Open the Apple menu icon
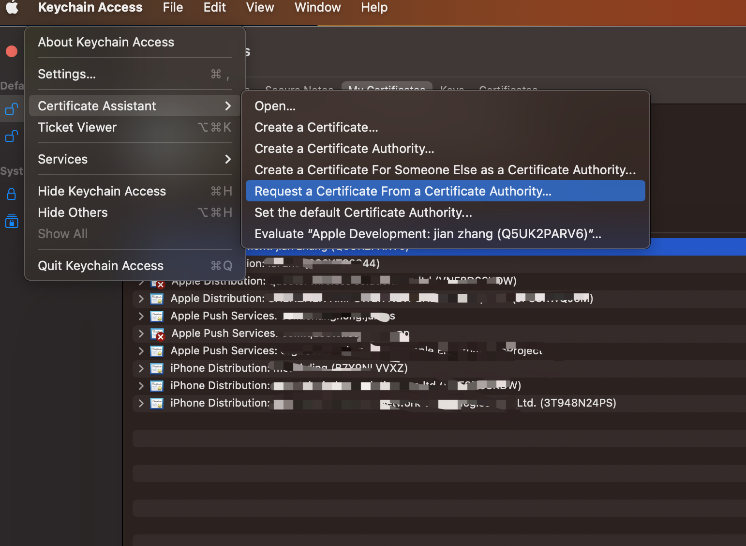This screenshot has height=546, width=746. (x=12, y=7)
